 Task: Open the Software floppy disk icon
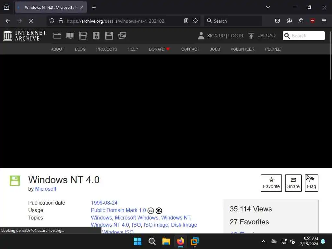coord(109,36)
